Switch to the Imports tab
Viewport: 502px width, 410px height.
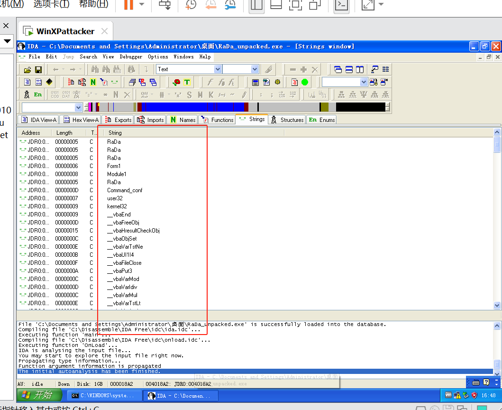point(150,120)
